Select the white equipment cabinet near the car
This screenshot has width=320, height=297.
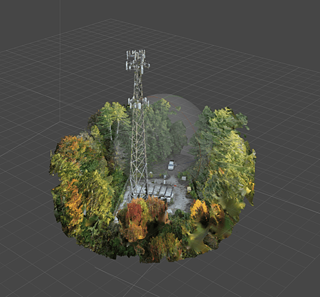[184, 178]
